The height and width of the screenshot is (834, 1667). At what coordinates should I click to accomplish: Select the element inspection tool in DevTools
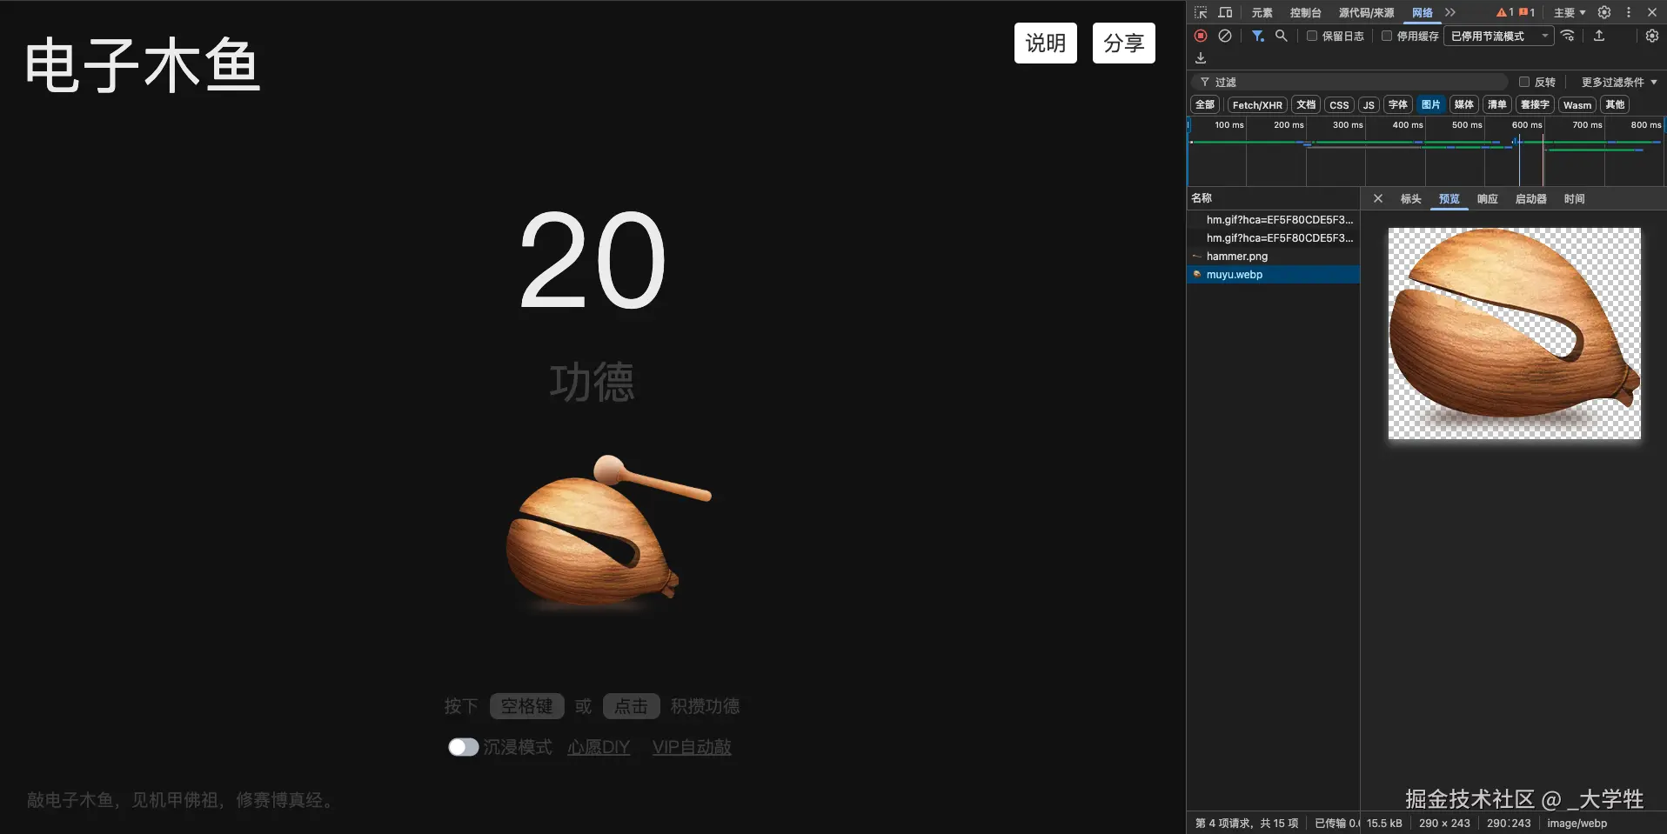[1199, 12]
